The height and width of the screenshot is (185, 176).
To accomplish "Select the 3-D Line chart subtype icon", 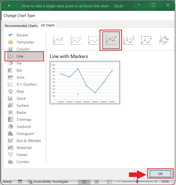I will coord(164,40).
